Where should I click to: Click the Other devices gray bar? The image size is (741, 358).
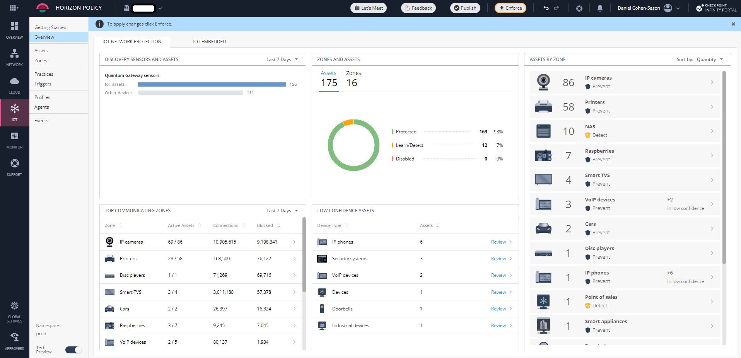pos(191,93)
